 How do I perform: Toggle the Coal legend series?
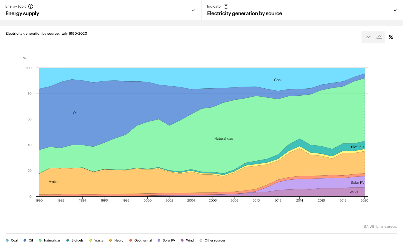click(x=12, y=240)
